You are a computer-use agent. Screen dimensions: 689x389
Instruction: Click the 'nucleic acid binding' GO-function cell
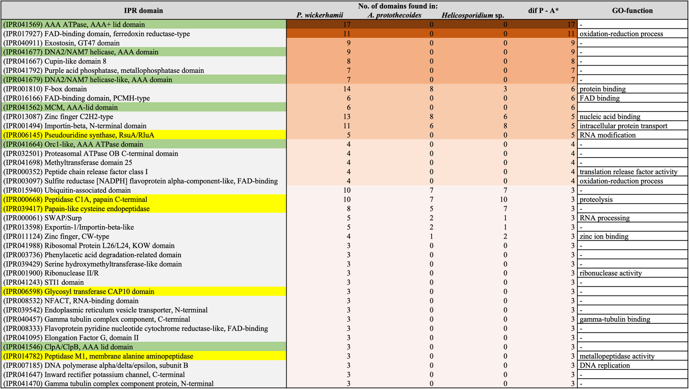coord(632,117)
